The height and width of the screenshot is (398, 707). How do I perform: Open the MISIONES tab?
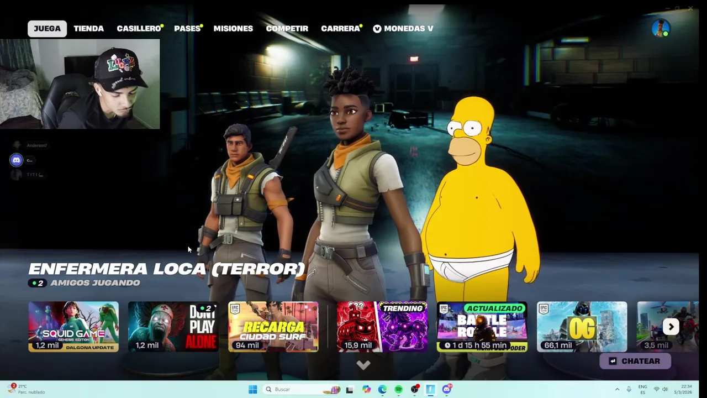tap(233, 29)
